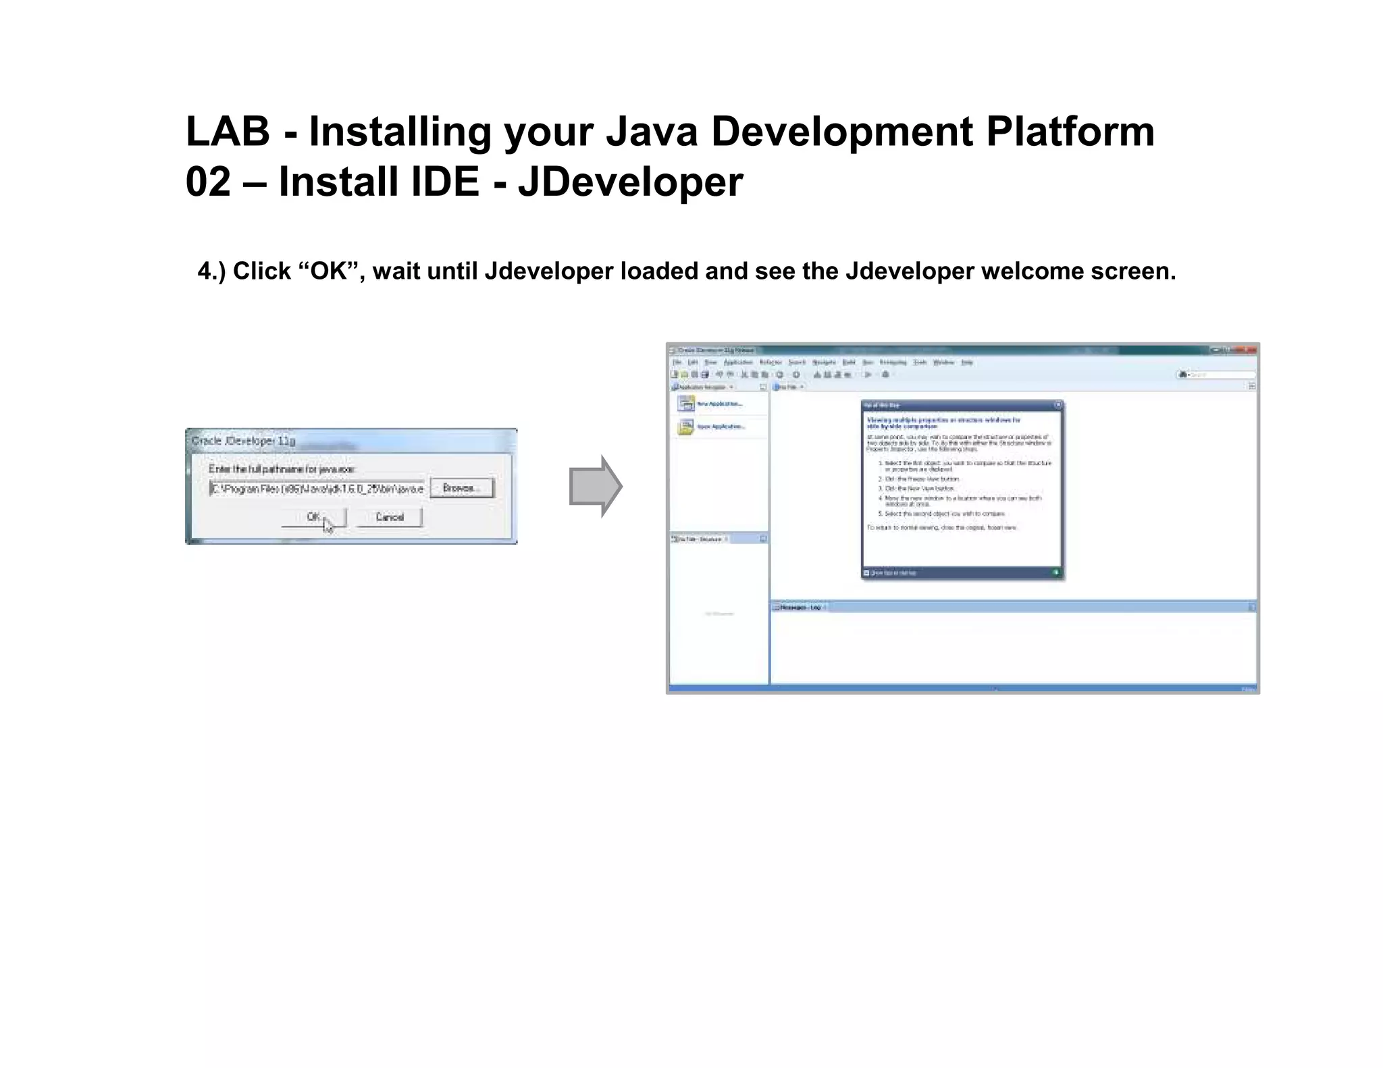
Task: Click the Open Application icon
Action: (x=686, y=427)
